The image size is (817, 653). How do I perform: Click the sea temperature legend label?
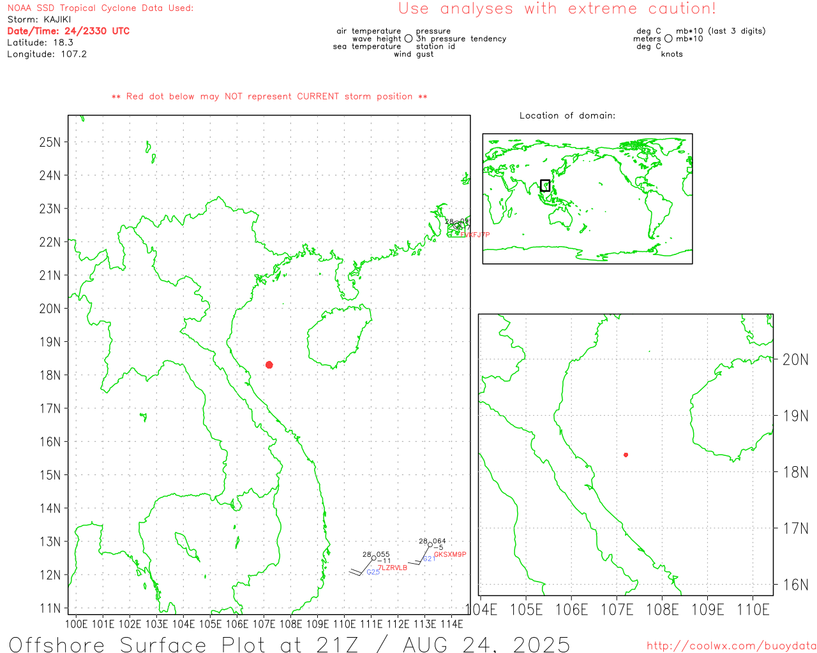(367, 47)
